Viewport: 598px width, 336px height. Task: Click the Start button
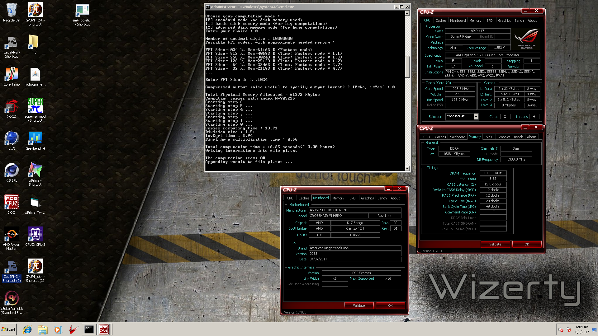tap(9, 329)
